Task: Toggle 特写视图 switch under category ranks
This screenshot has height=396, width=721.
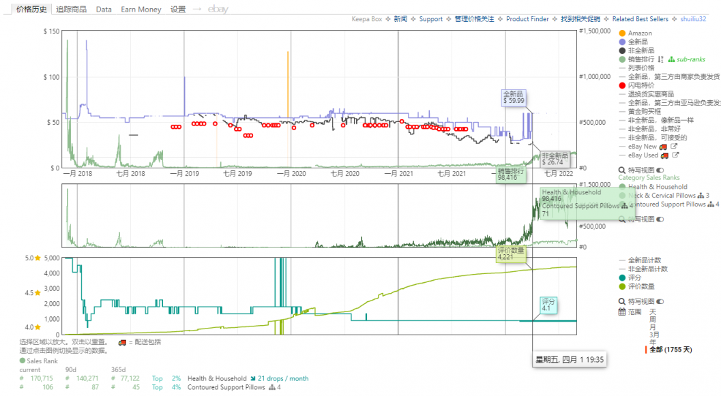Action: tap(660, 219)
